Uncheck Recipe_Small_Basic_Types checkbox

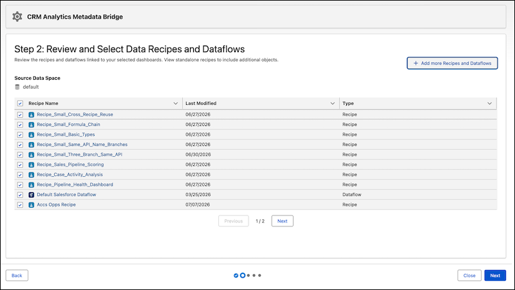(20, 135)
